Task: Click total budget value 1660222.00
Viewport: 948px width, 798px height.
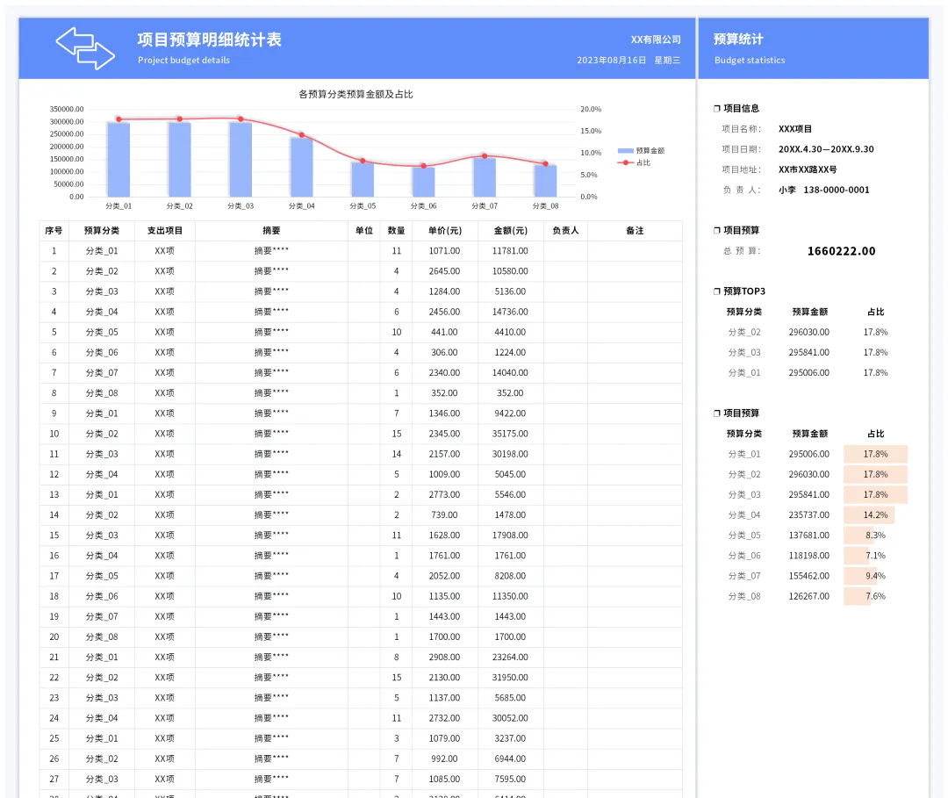Action: [x=841, y=251]
